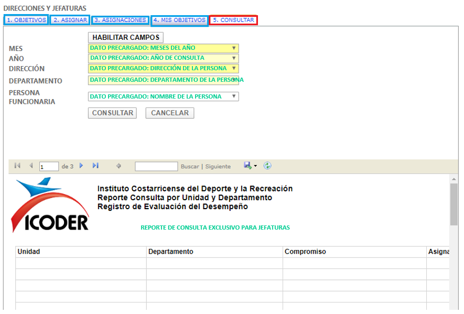The image size is (464, 314).
Task: Go to next report page
Action: point(81,166)
